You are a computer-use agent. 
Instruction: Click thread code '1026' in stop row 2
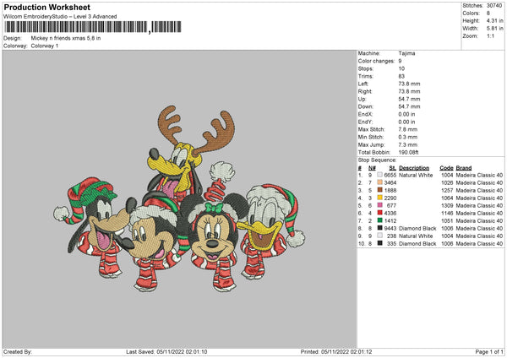pos(447,183)
